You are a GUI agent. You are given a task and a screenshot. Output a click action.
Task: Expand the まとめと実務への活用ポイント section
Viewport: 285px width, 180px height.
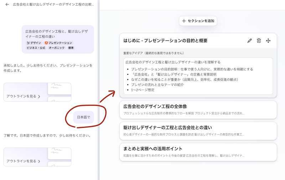pos(198,152)
